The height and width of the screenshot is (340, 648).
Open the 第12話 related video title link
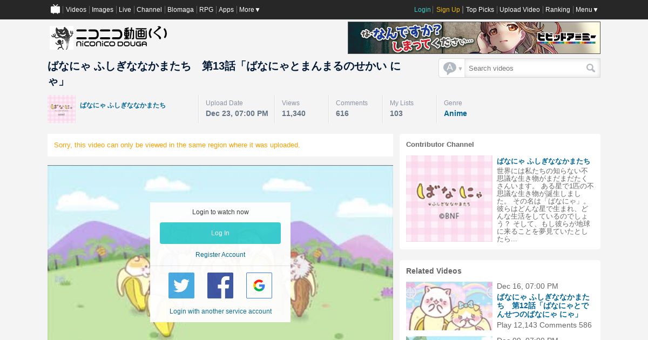(543, 305)
